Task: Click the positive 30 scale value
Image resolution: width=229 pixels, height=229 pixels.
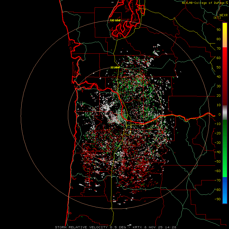Action: tap(219, 86)
